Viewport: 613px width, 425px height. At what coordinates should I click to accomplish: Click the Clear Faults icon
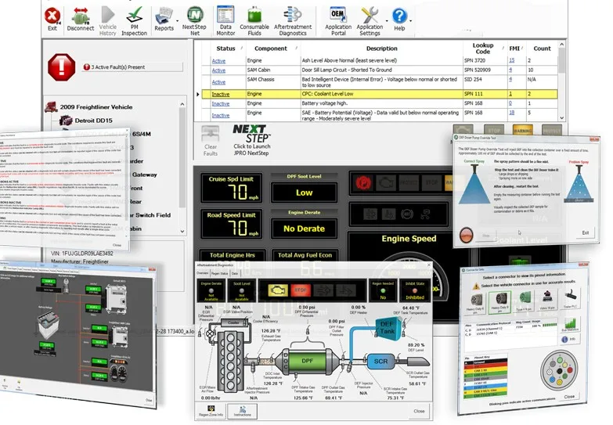(x=211, y=141)
